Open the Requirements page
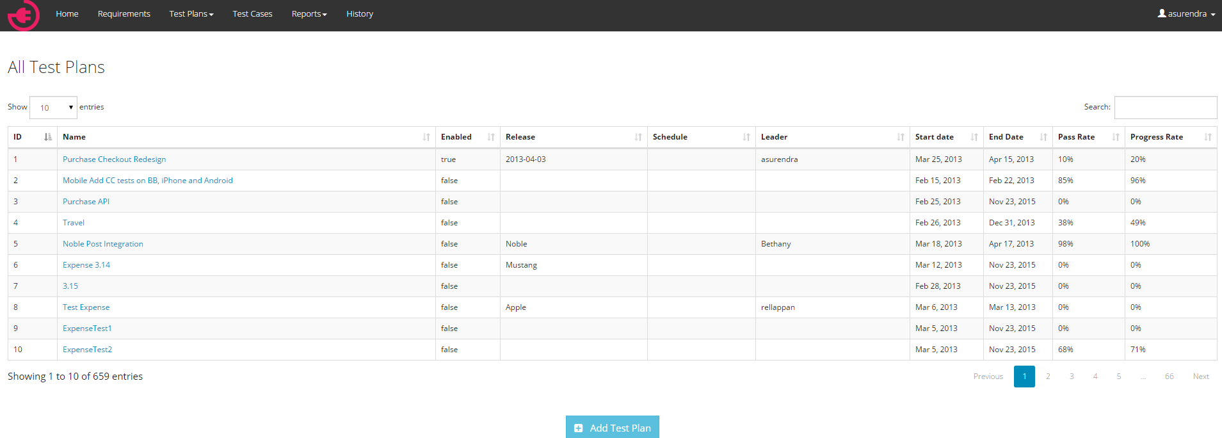Viewport: 1222px width, 438px height. (124, 14)
